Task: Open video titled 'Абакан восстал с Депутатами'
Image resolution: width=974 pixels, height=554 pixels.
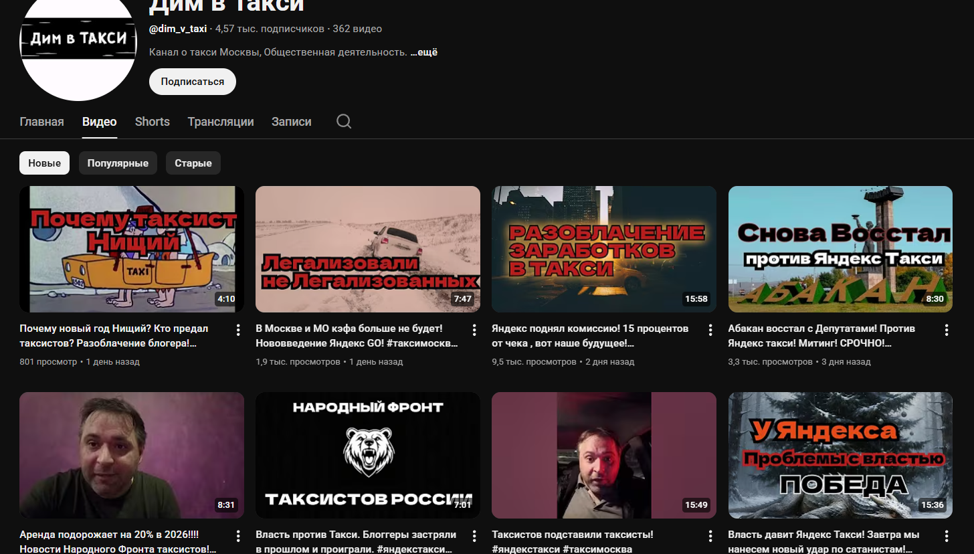Action: pyautogui.click(x=821, y=336)
